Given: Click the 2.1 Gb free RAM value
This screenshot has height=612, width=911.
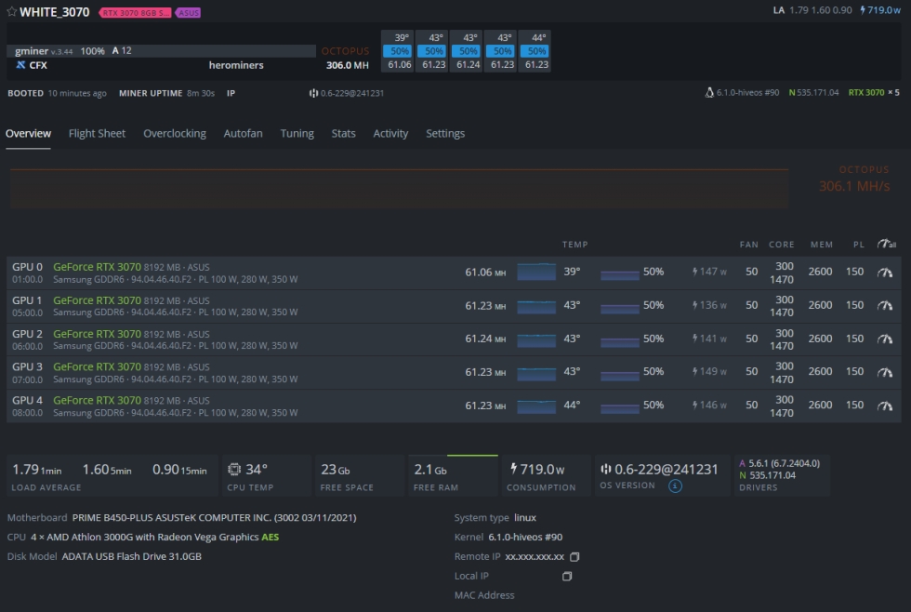Looking at the screenshot, I should (429, 470).
